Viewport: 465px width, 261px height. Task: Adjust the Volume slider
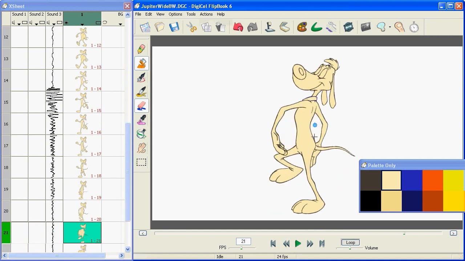(x=349, y=248)
